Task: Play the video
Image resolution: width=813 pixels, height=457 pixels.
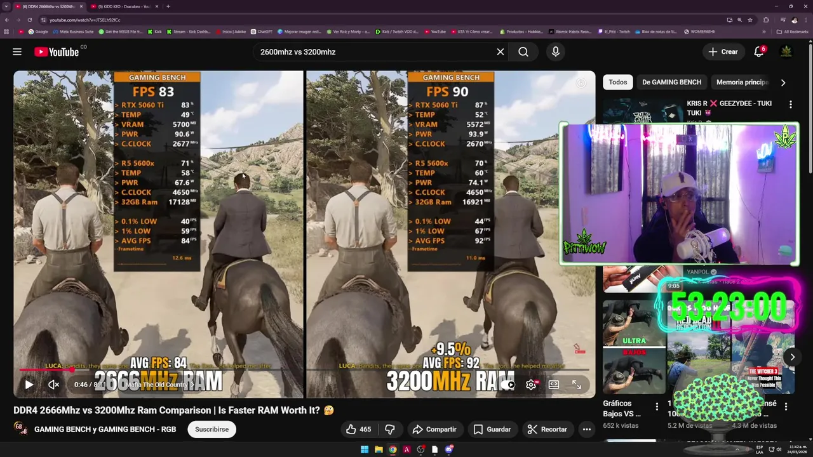Action: tap(29, 384)
